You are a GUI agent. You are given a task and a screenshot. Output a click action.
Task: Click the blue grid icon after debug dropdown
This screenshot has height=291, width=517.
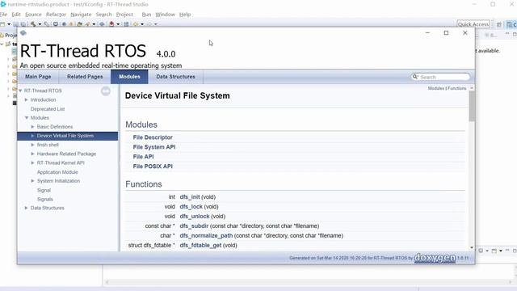(126, 24)
